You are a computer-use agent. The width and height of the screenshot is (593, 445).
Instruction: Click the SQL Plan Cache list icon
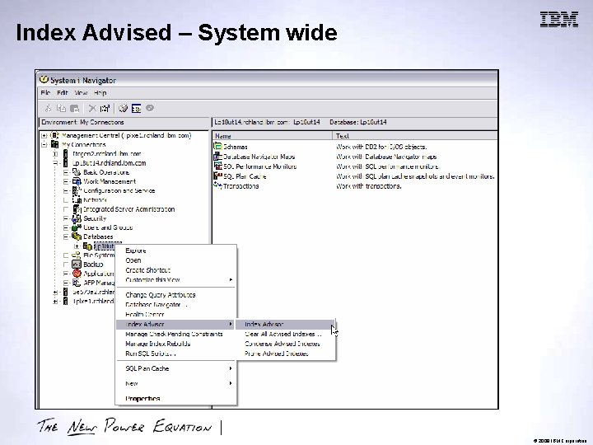click(217, 176)
